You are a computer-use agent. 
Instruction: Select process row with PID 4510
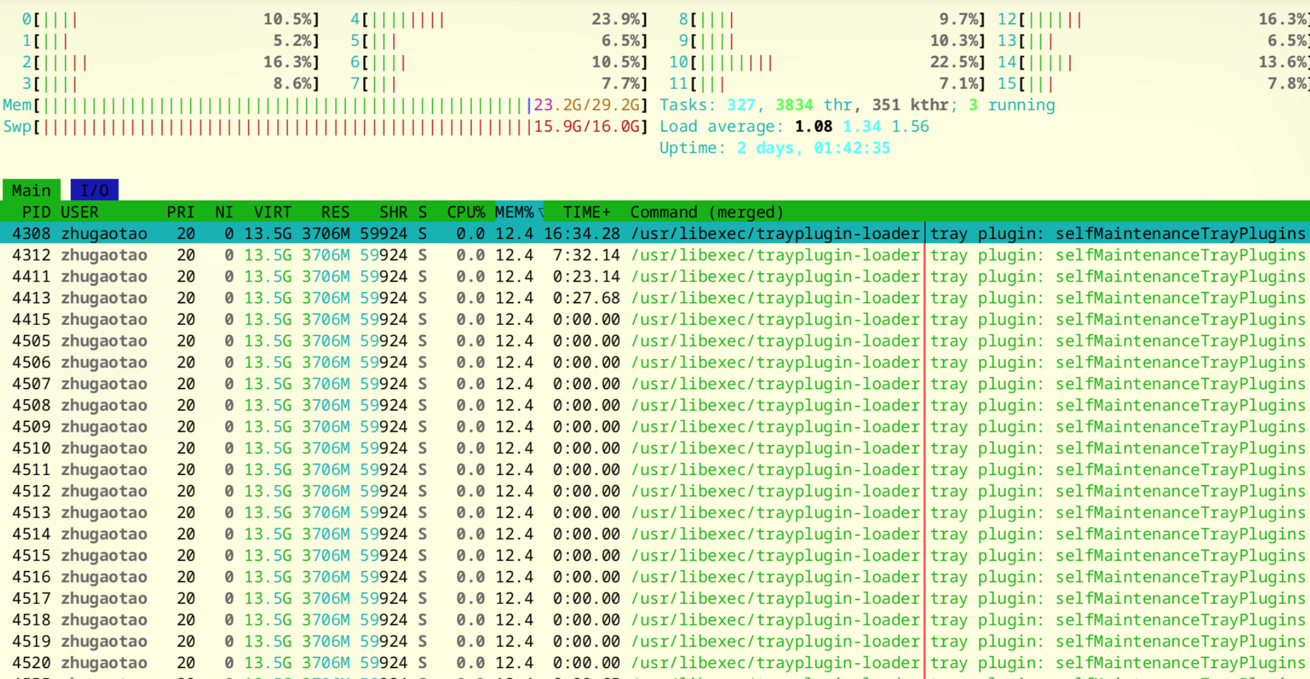click(x=655, y=448)
